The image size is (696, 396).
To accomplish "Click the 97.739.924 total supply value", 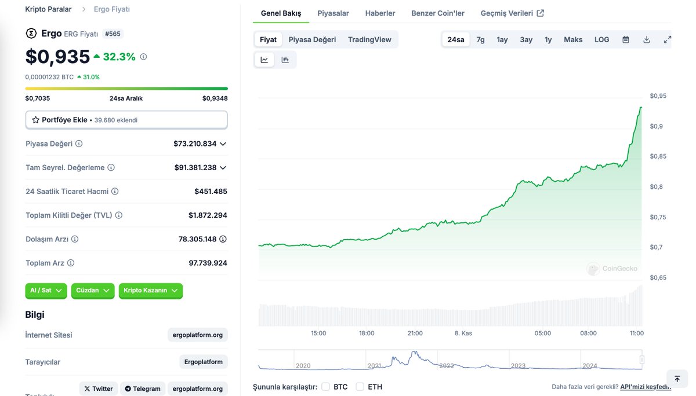I will pyautogui.click(x=208, y=263).
